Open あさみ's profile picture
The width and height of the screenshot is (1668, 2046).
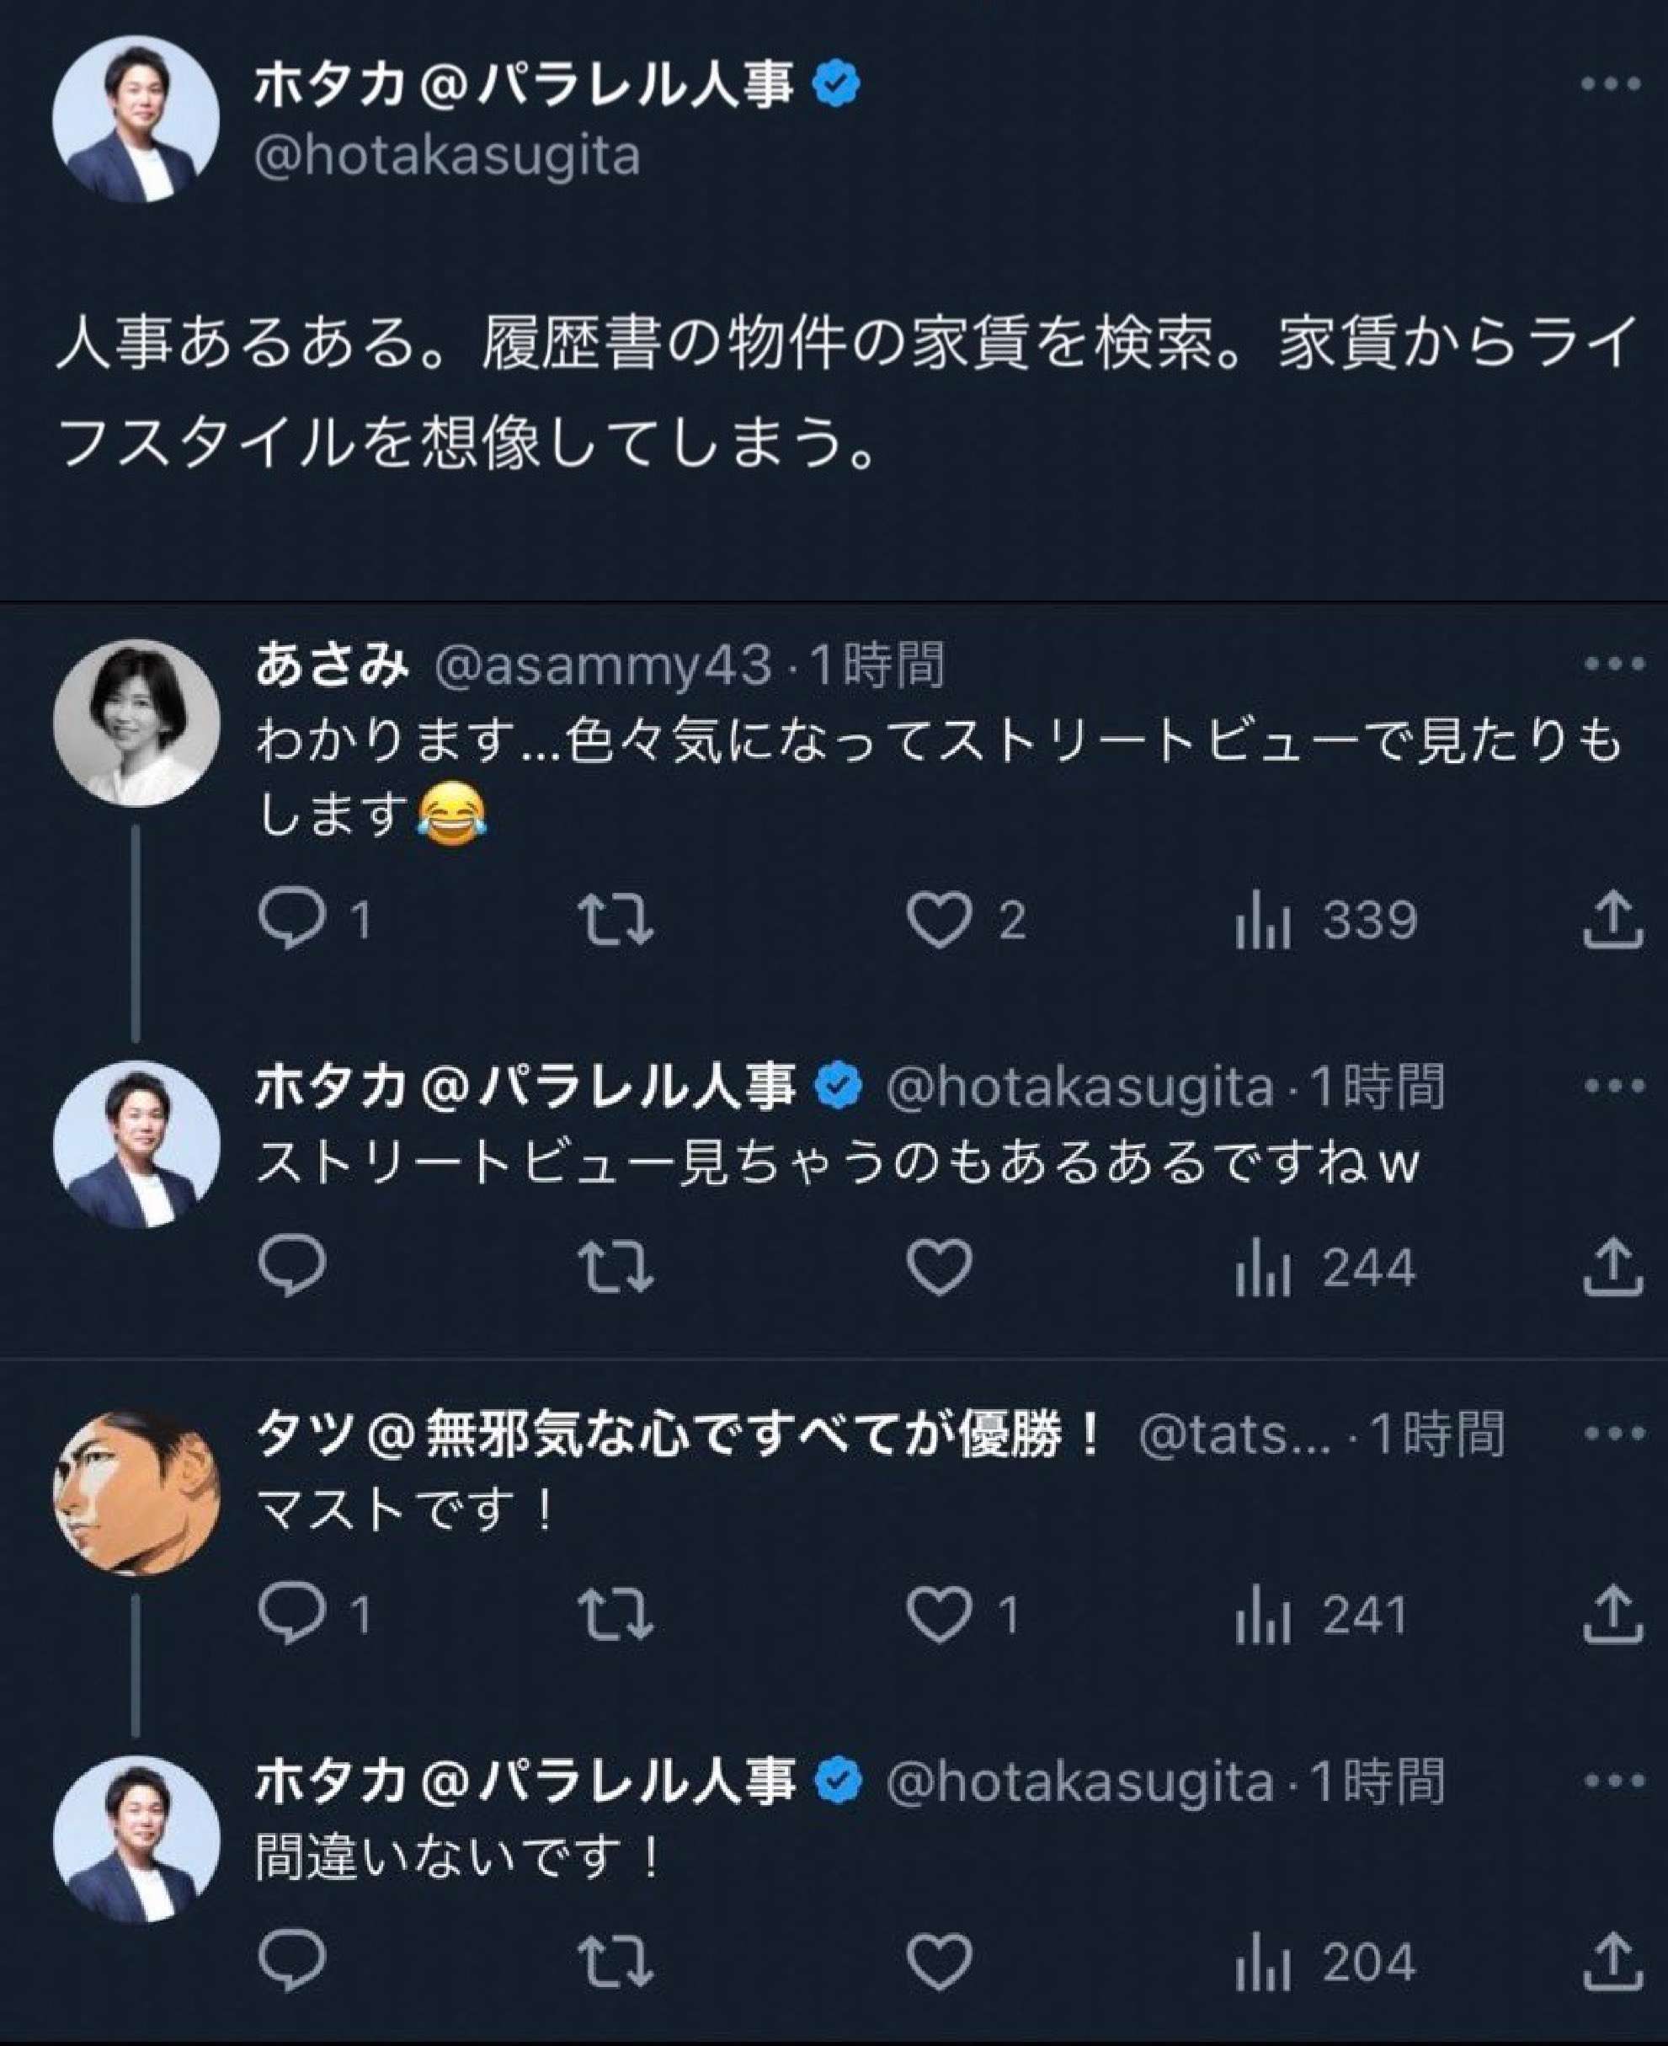(136, 722)
